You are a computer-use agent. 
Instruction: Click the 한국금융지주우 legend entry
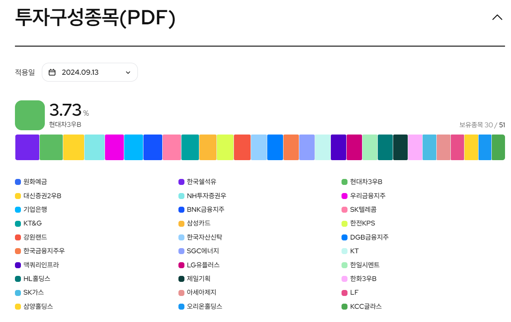pos(40,251)
